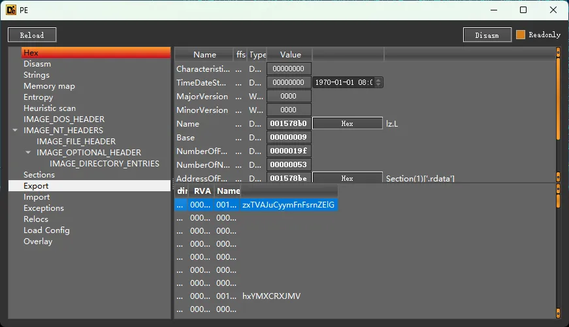Click the Value column header
The image size is (569, 327).
(290, 55)
